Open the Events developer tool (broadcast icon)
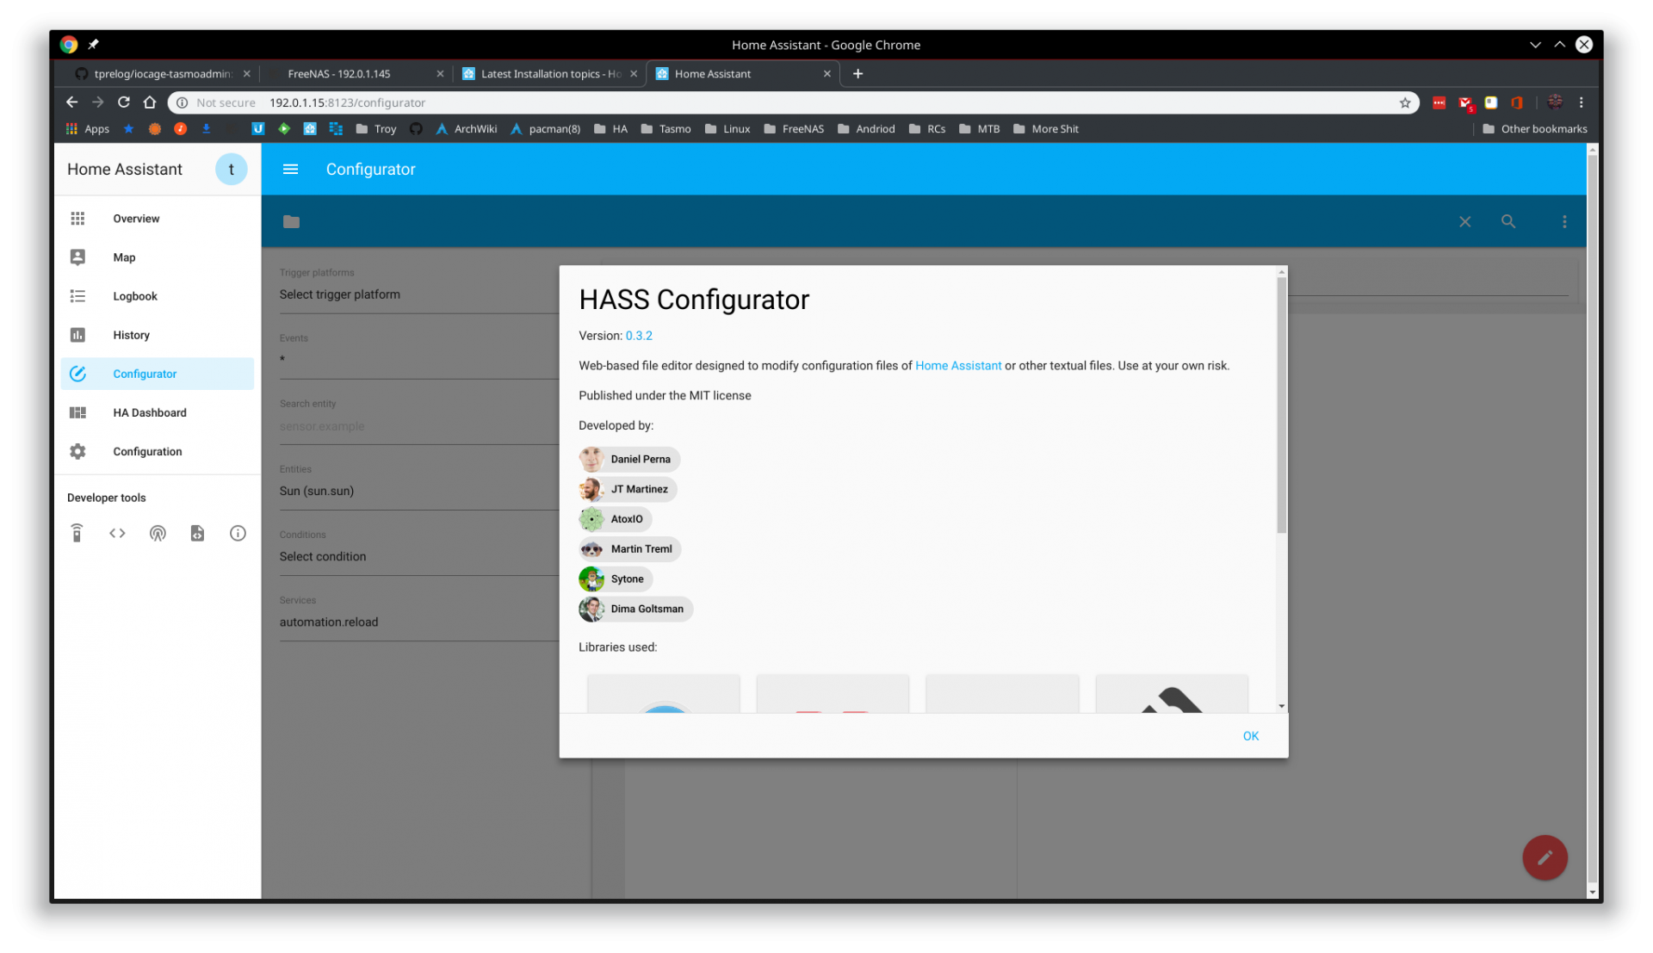1653x953 pixels. (158, 534)
